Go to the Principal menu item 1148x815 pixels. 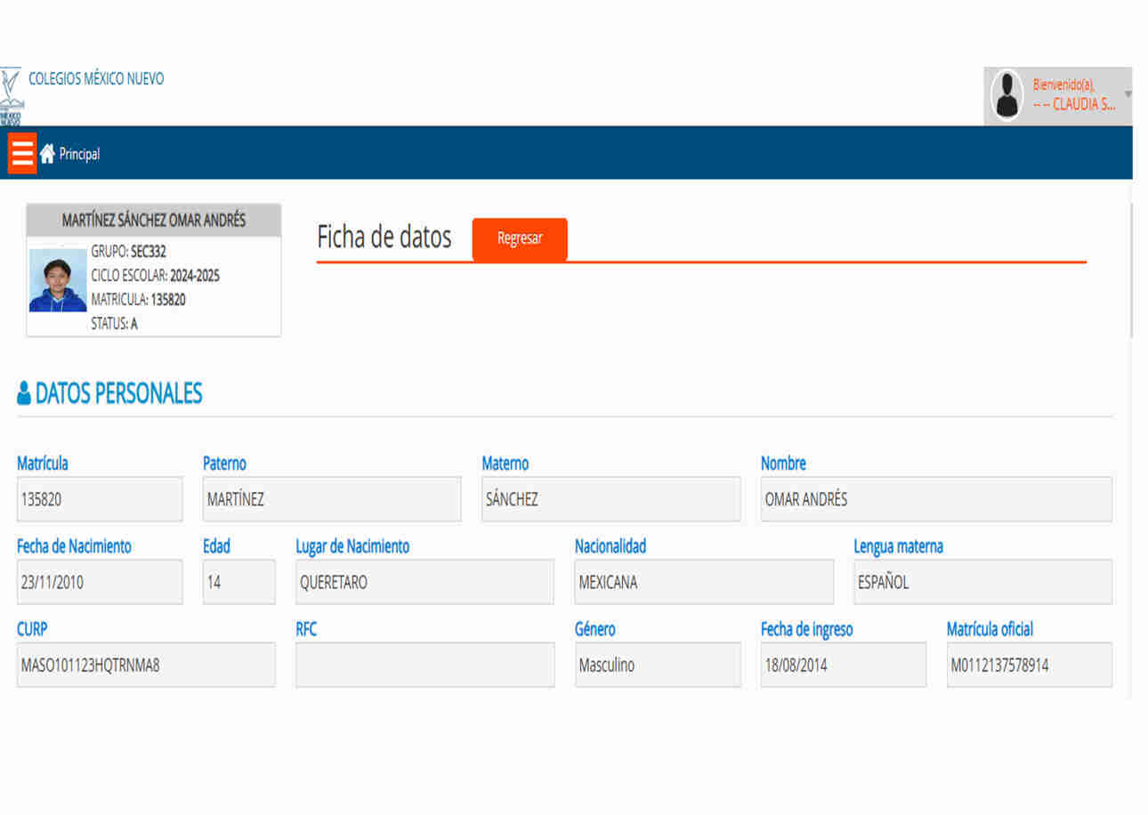pos(79,155)
